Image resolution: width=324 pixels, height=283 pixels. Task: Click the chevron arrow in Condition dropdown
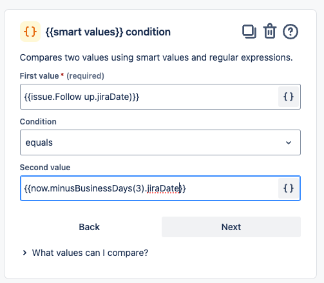pos(289,142)
